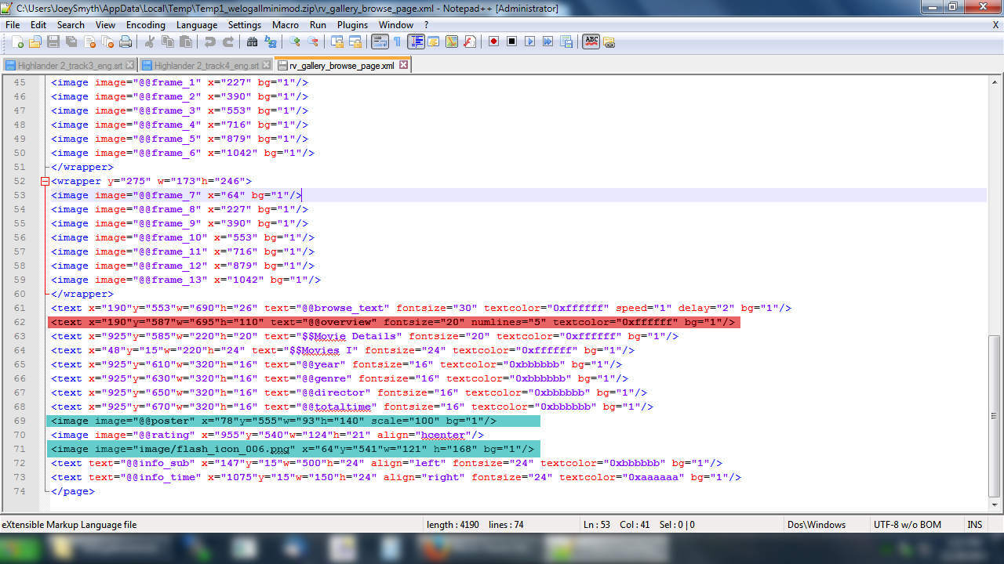
Task: Collapse the wrapper block at line 52
Action: 45,181
